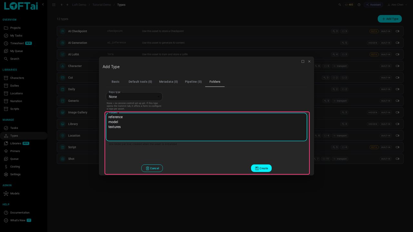Viewport: 413px width, 232px height.
Task: Open What's New in the sidebar
Action: pyautogui.click(x=17, y=220)
